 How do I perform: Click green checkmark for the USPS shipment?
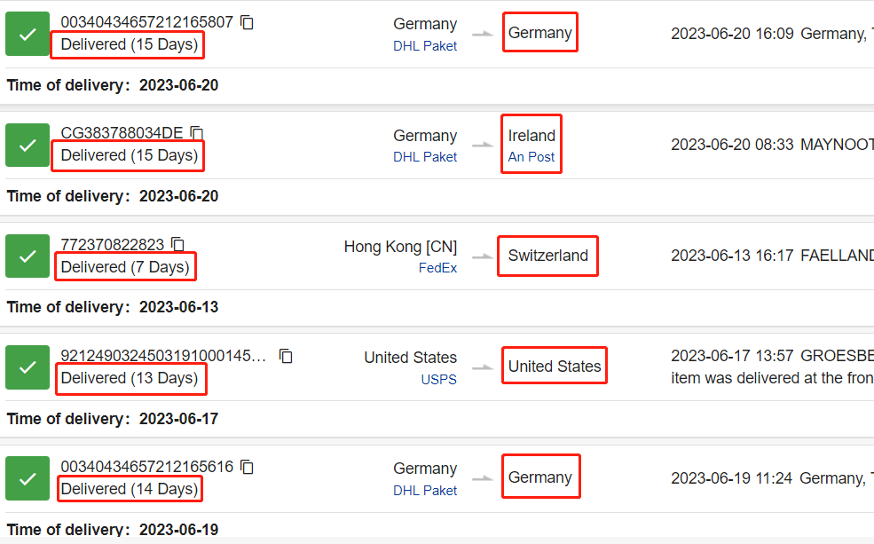(x=28, y=367)
